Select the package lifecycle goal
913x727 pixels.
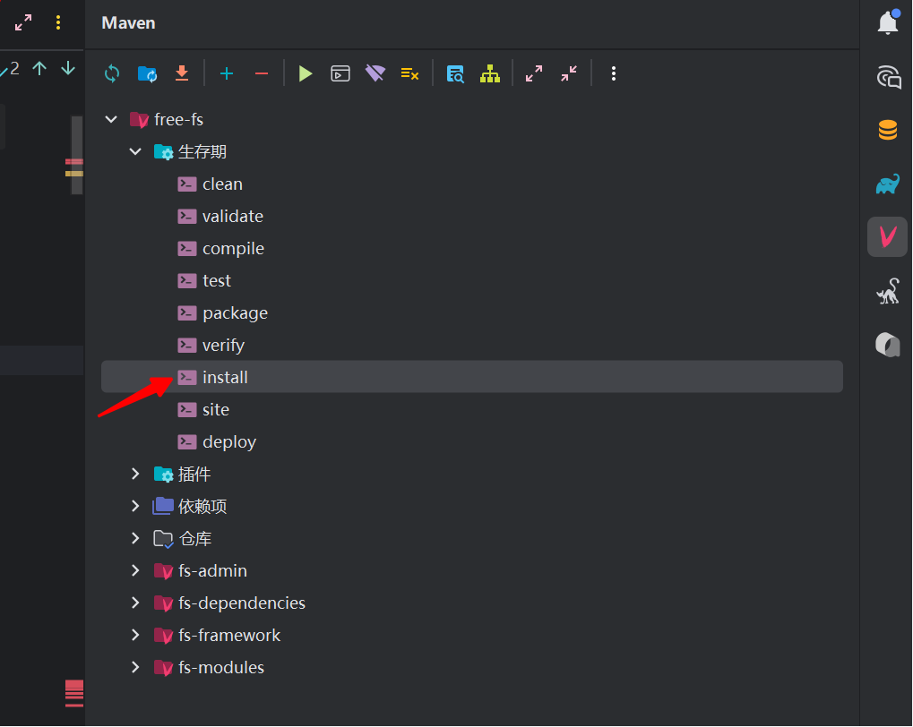[x=235, y=312]
